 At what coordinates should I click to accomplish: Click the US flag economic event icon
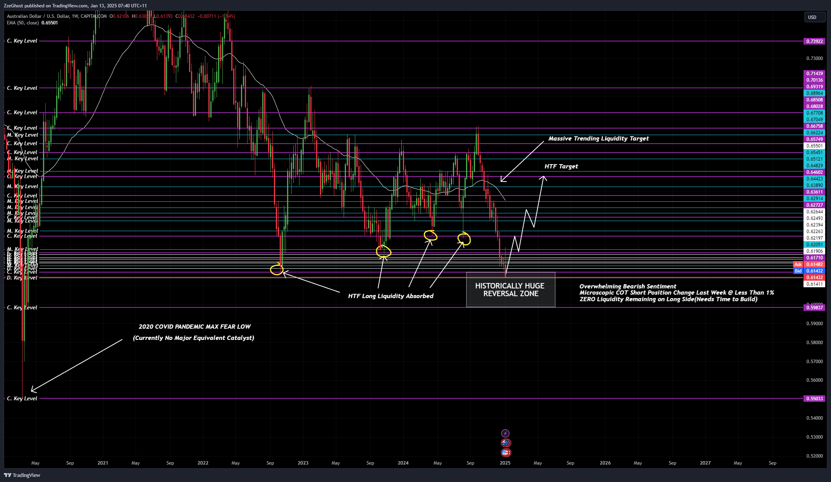pyautogui.click(x=505, y=452)
